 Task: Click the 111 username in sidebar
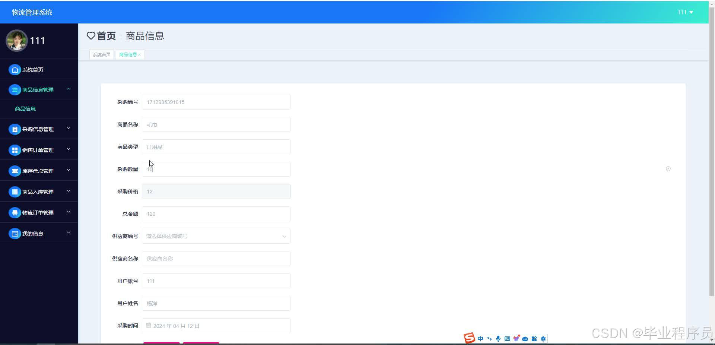click(x=37, y=41)
